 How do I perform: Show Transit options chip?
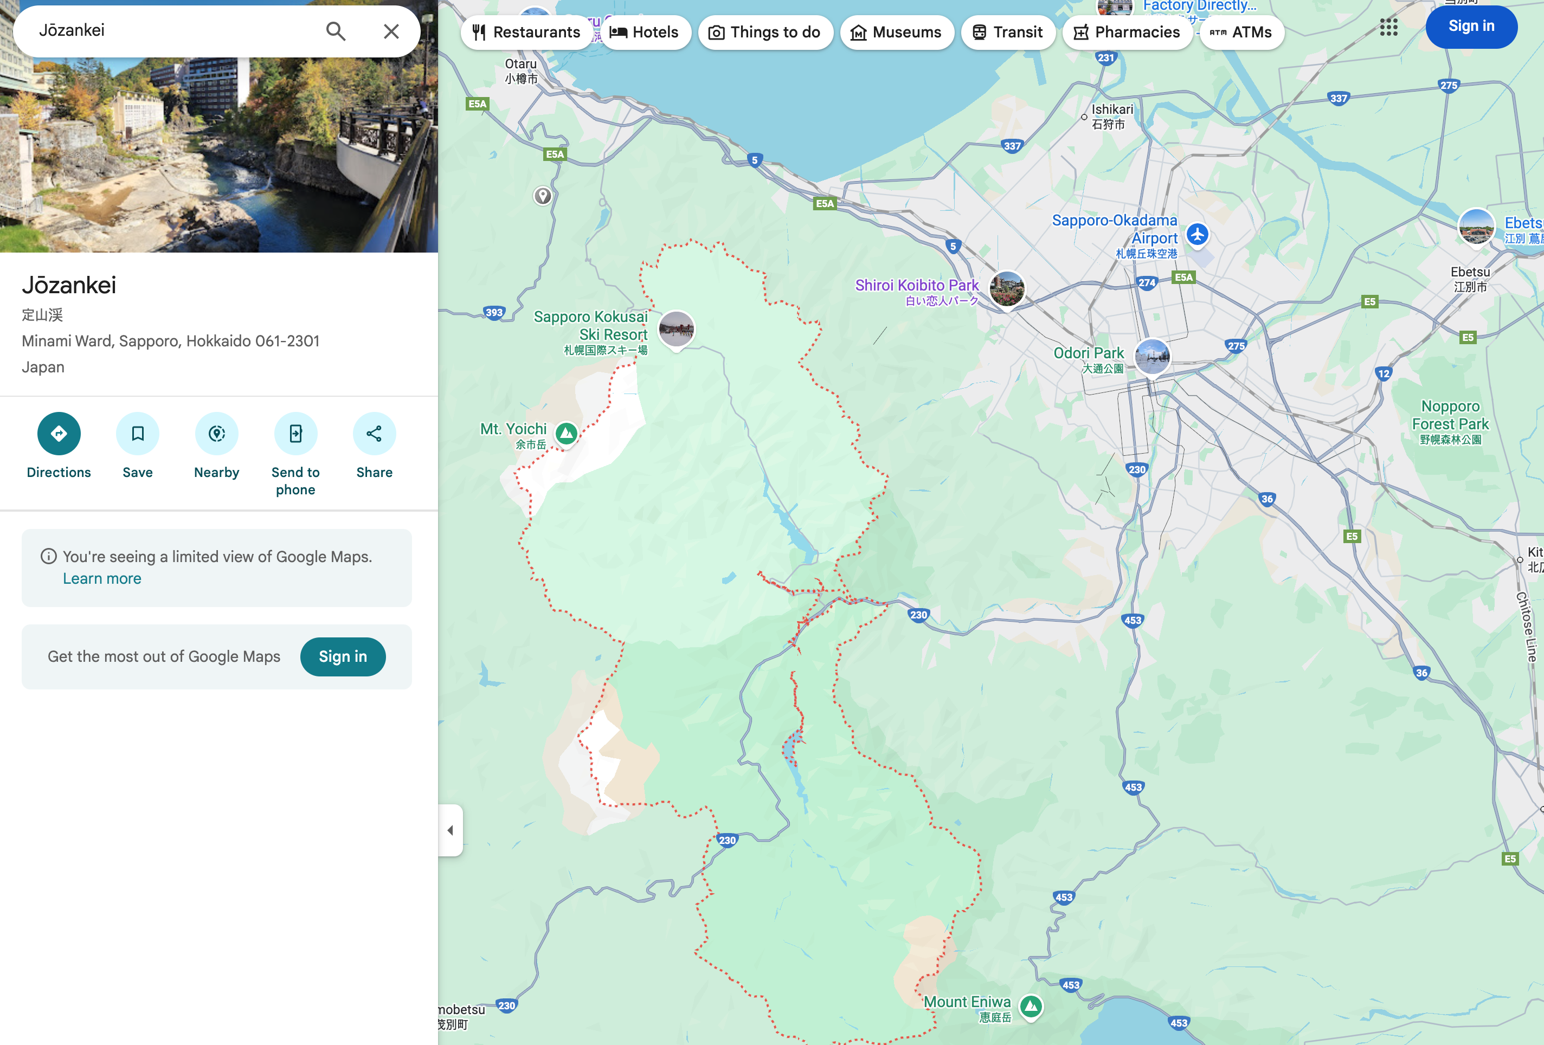(1007, 32)
